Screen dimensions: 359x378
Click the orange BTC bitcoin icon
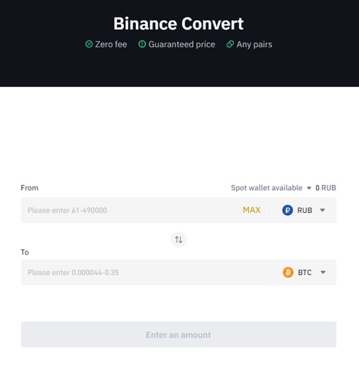[288, 272]
